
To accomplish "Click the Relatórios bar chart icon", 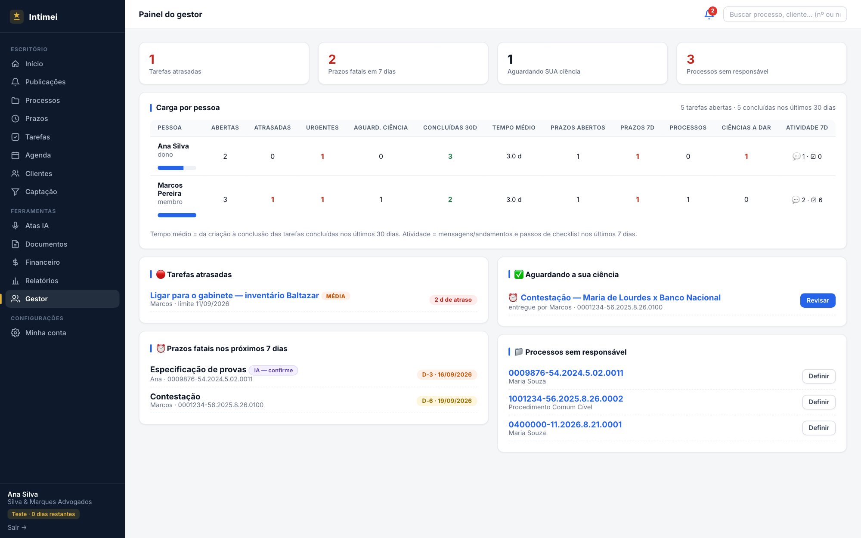I will pyautogui.click(x=15, y=281).
